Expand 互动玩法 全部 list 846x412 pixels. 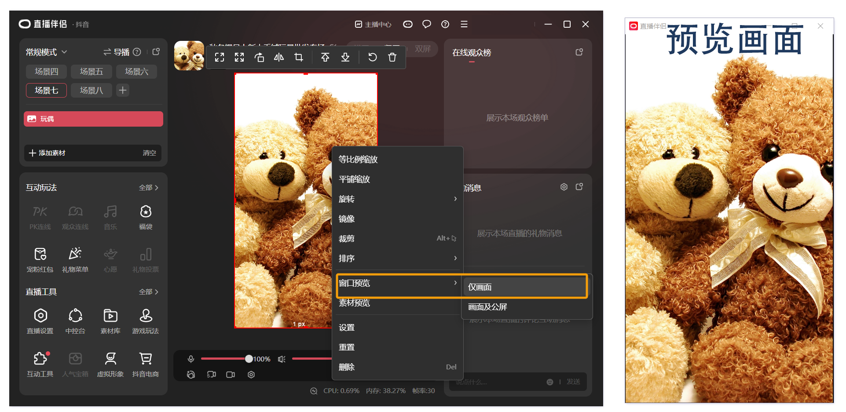pos(148,188)
